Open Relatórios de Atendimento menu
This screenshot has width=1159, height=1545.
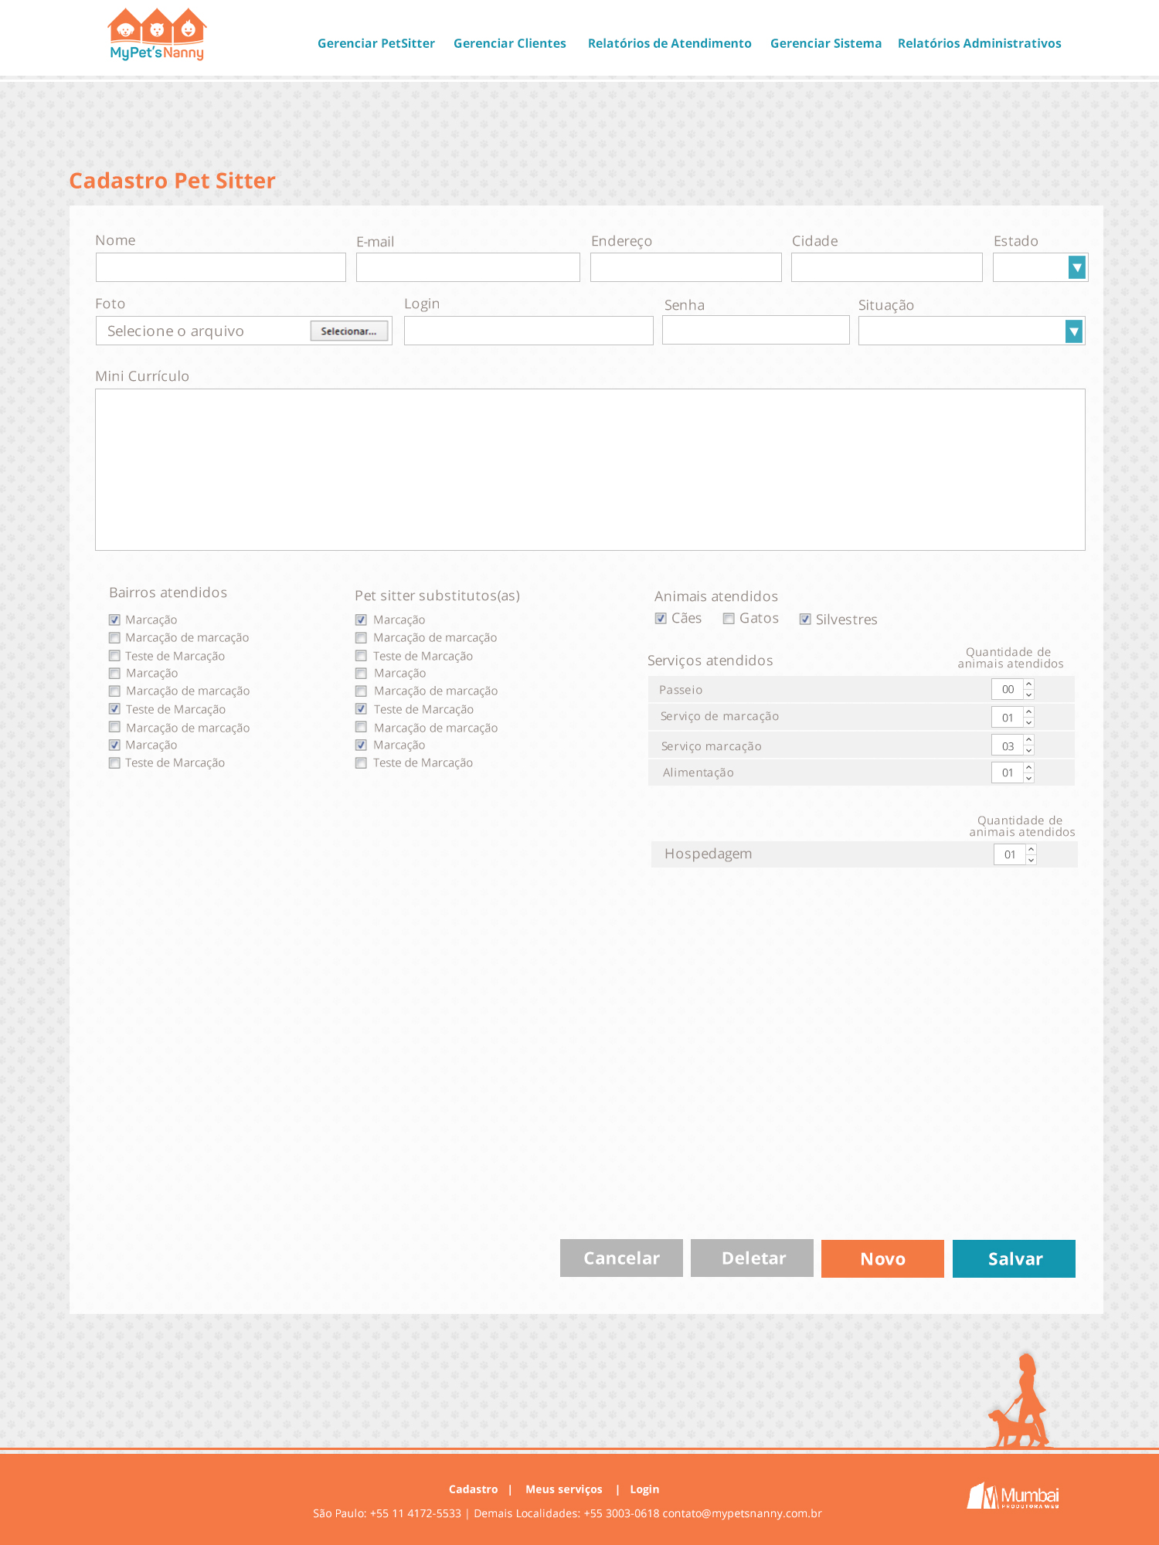(x=669, y=43)
